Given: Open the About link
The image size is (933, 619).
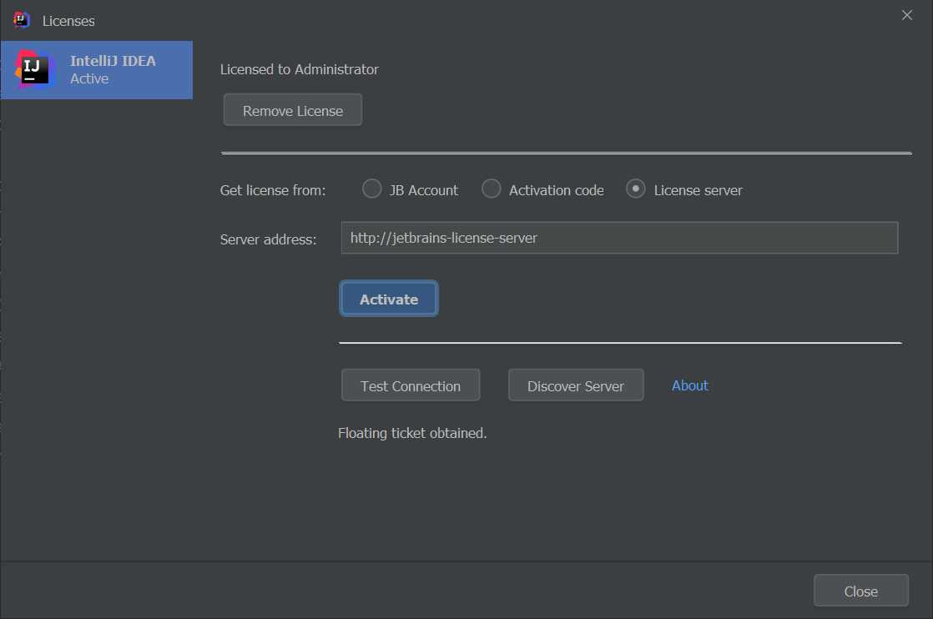Looking at the screenshot, I should point(689,385).
